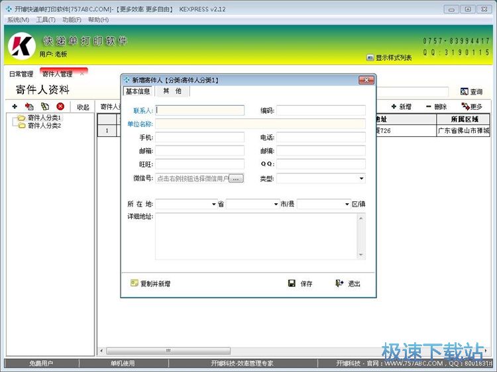
Task: Close the 寄件人管理 tab with its x
Action: [x=82, y=73]
